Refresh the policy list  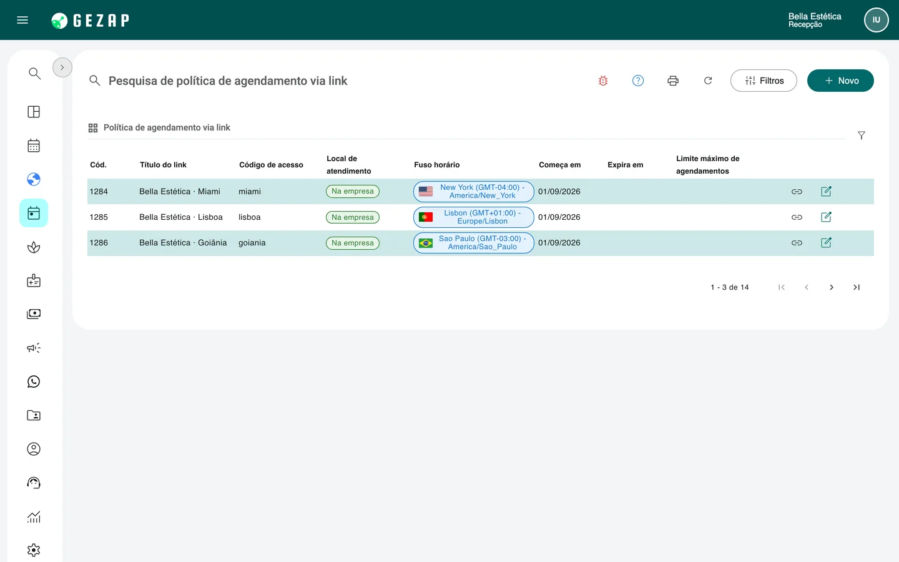708,81
